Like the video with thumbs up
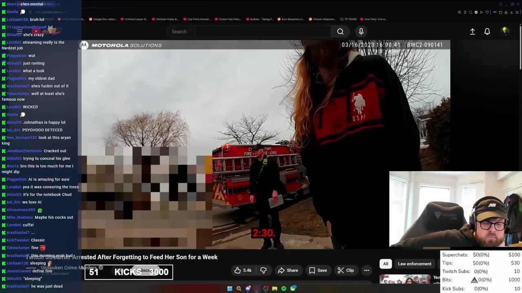Image resolution: width=522 pixels, height=293 pixels. coord(242,270)
